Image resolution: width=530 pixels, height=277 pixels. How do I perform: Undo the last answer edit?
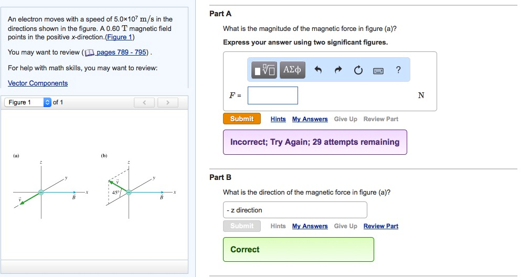(x=317, y=70)
